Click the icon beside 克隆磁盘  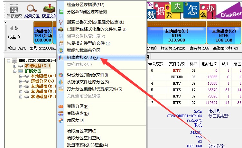point(61,114)
